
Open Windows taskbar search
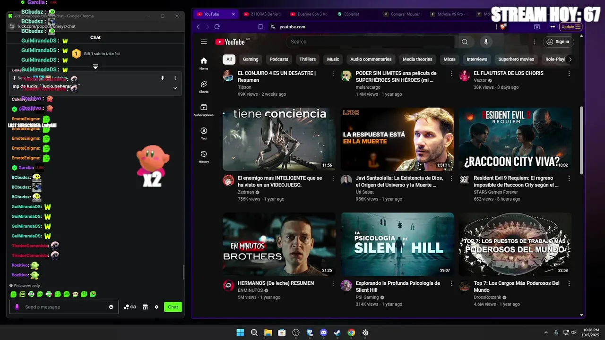tap(254, 332)
